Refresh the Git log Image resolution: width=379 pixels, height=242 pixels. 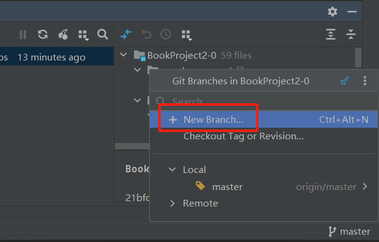click(43, 34)
